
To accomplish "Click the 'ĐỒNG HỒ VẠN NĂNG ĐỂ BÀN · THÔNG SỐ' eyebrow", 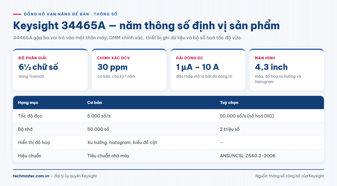I will (71, 14).
